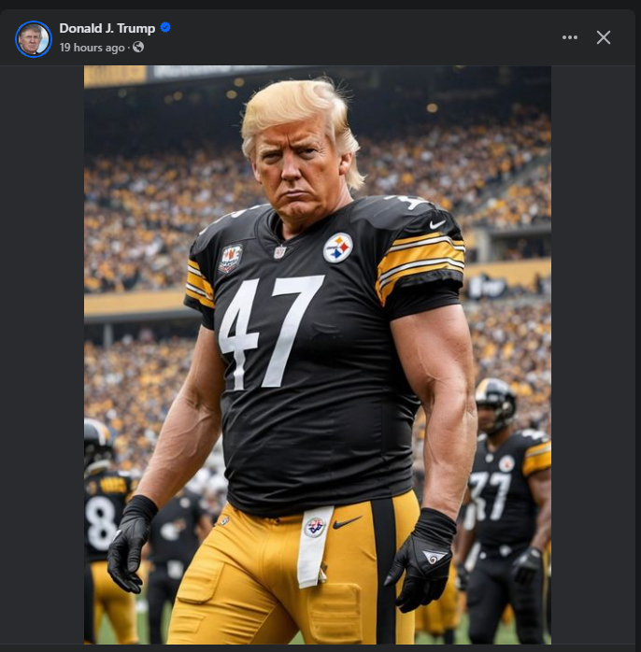Open the Donald J. Trump profile name link
This screenshot has width=641, height=652.
pos(107,28)
